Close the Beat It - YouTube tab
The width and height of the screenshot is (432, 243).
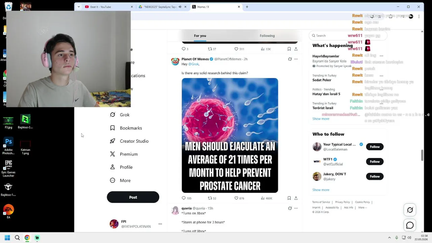132,7
